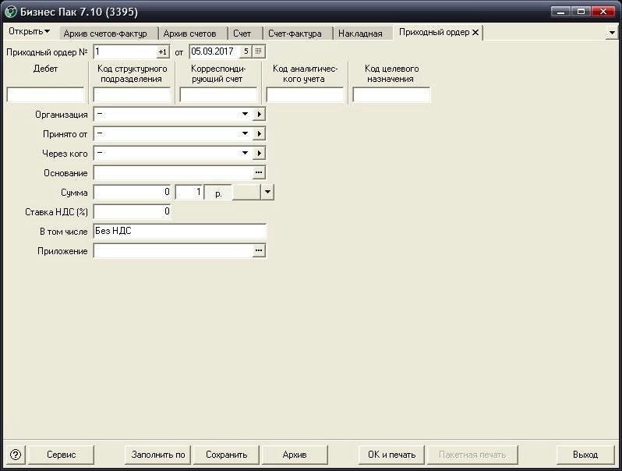The width and height of the screenshot is (622, 471).
Task: Minimize the Бизнес Пак window
Action: (x=561, y=12)
